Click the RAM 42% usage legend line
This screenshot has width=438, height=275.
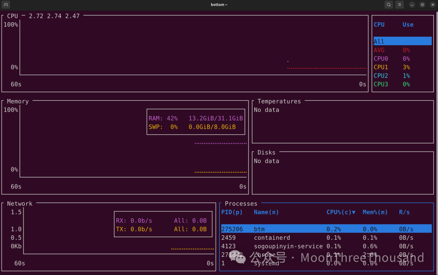tap(195, 118)
